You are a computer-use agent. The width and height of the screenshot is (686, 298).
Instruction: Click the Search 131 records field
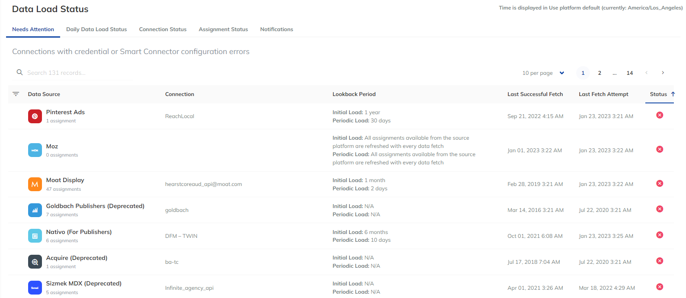point(73,73)
